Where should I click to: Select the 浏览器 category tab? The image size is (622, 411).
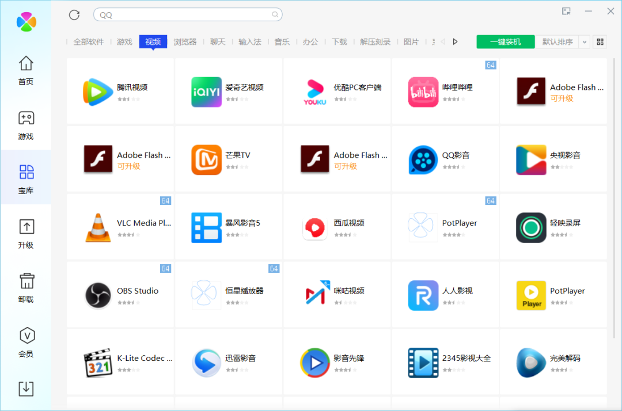[185, 41]
